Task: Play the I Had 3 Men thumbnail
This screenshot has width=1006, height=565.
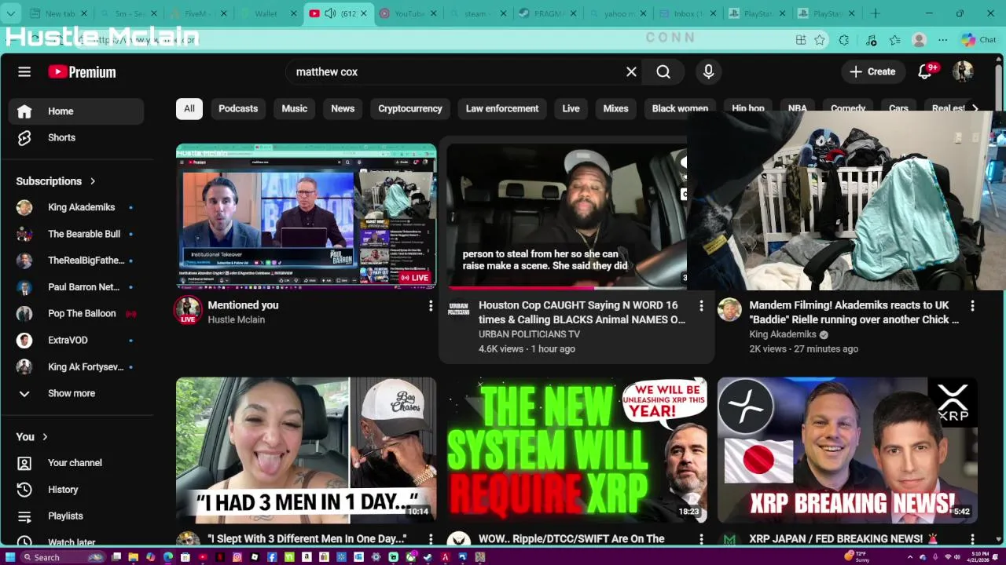Action: [306, 450]
